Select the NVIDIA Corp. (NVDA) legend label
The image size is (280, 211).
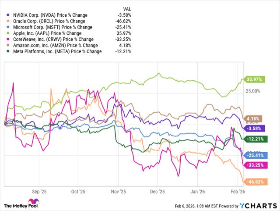pos(44,14)
